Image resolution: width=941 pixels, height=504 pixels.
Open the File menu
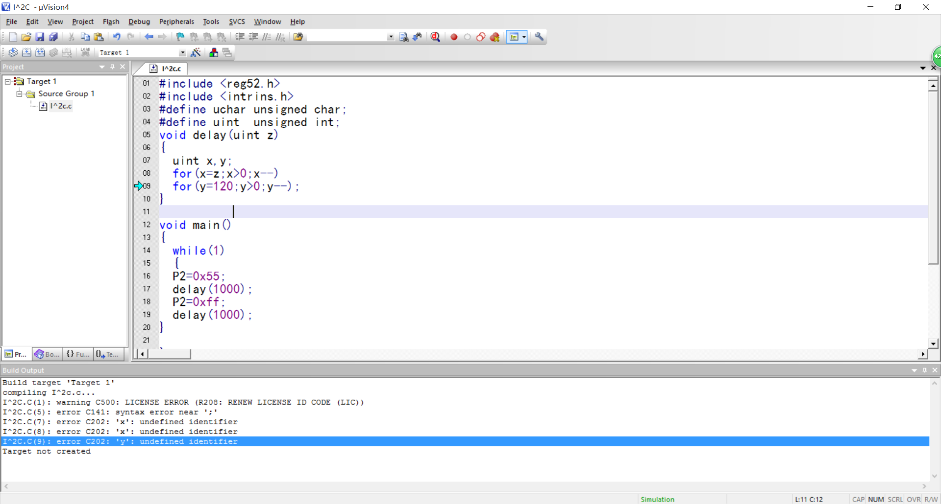[x=11, y=22]
